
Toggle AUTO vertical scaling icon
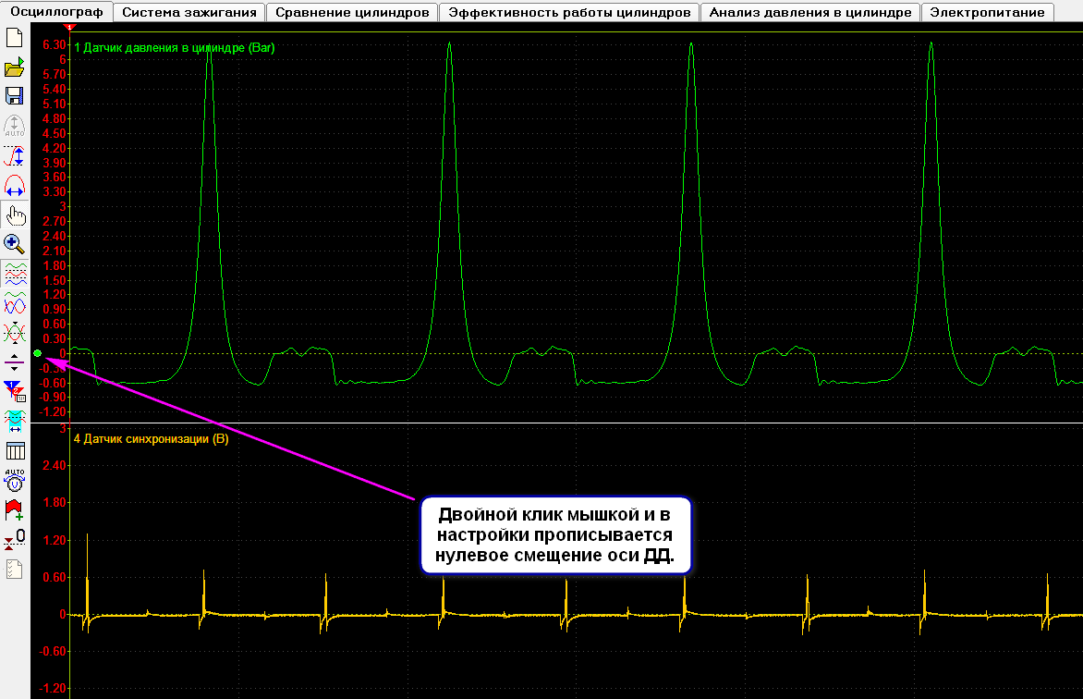[x=15, y=126]
